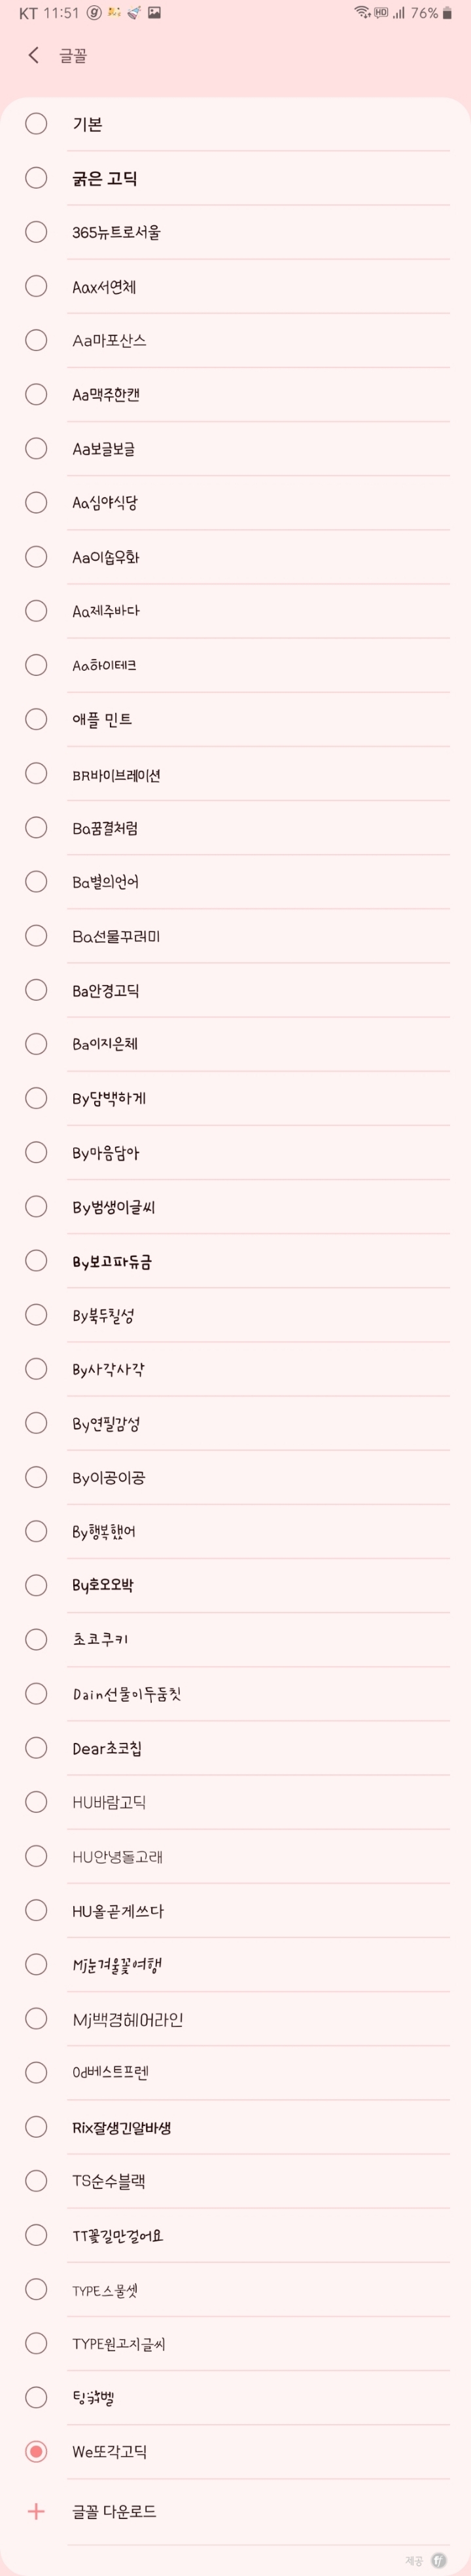Open the 글꼴 다운로드 link
Screen dimensions: 471x2576
coord(114,2511)
